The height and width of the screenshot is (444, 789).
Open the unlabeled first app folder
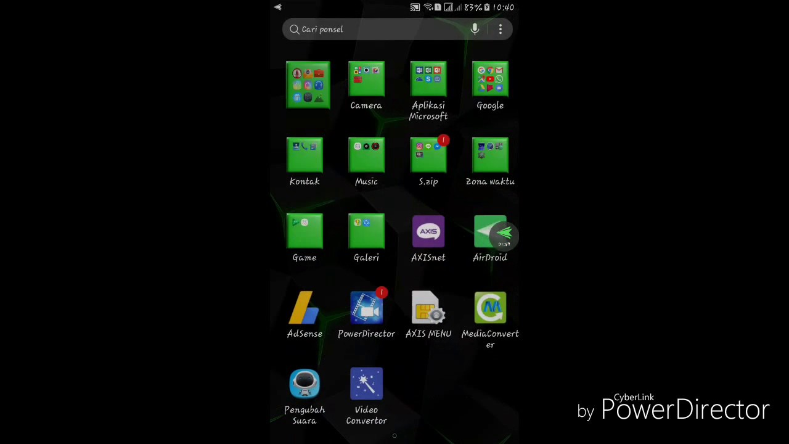click(x=308, y=84)
